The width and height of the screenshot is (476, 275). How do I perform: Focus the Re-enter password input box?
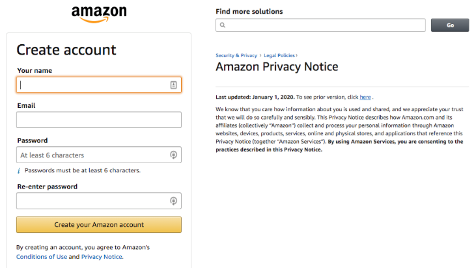[x=92, y=202]
